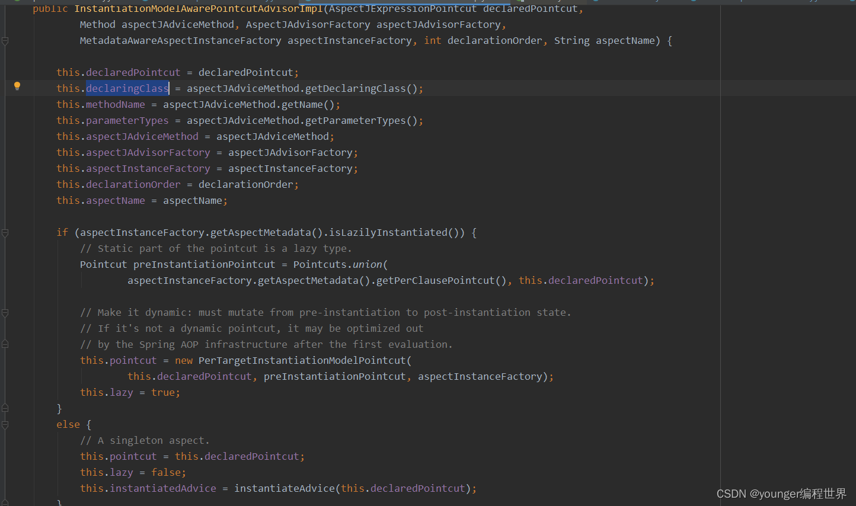Click 'true' in this.lazy assignment
Image resolution: width=856 pixels, height=506 pixels.
[x=163, y=392]
